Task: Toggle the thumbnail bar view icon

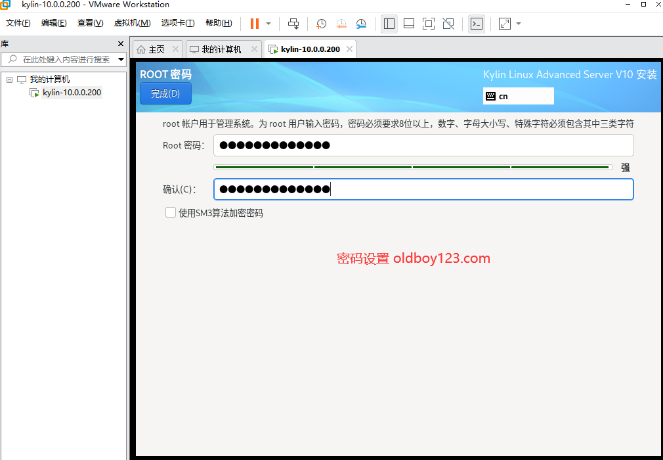Action: (x=409, y=24)
